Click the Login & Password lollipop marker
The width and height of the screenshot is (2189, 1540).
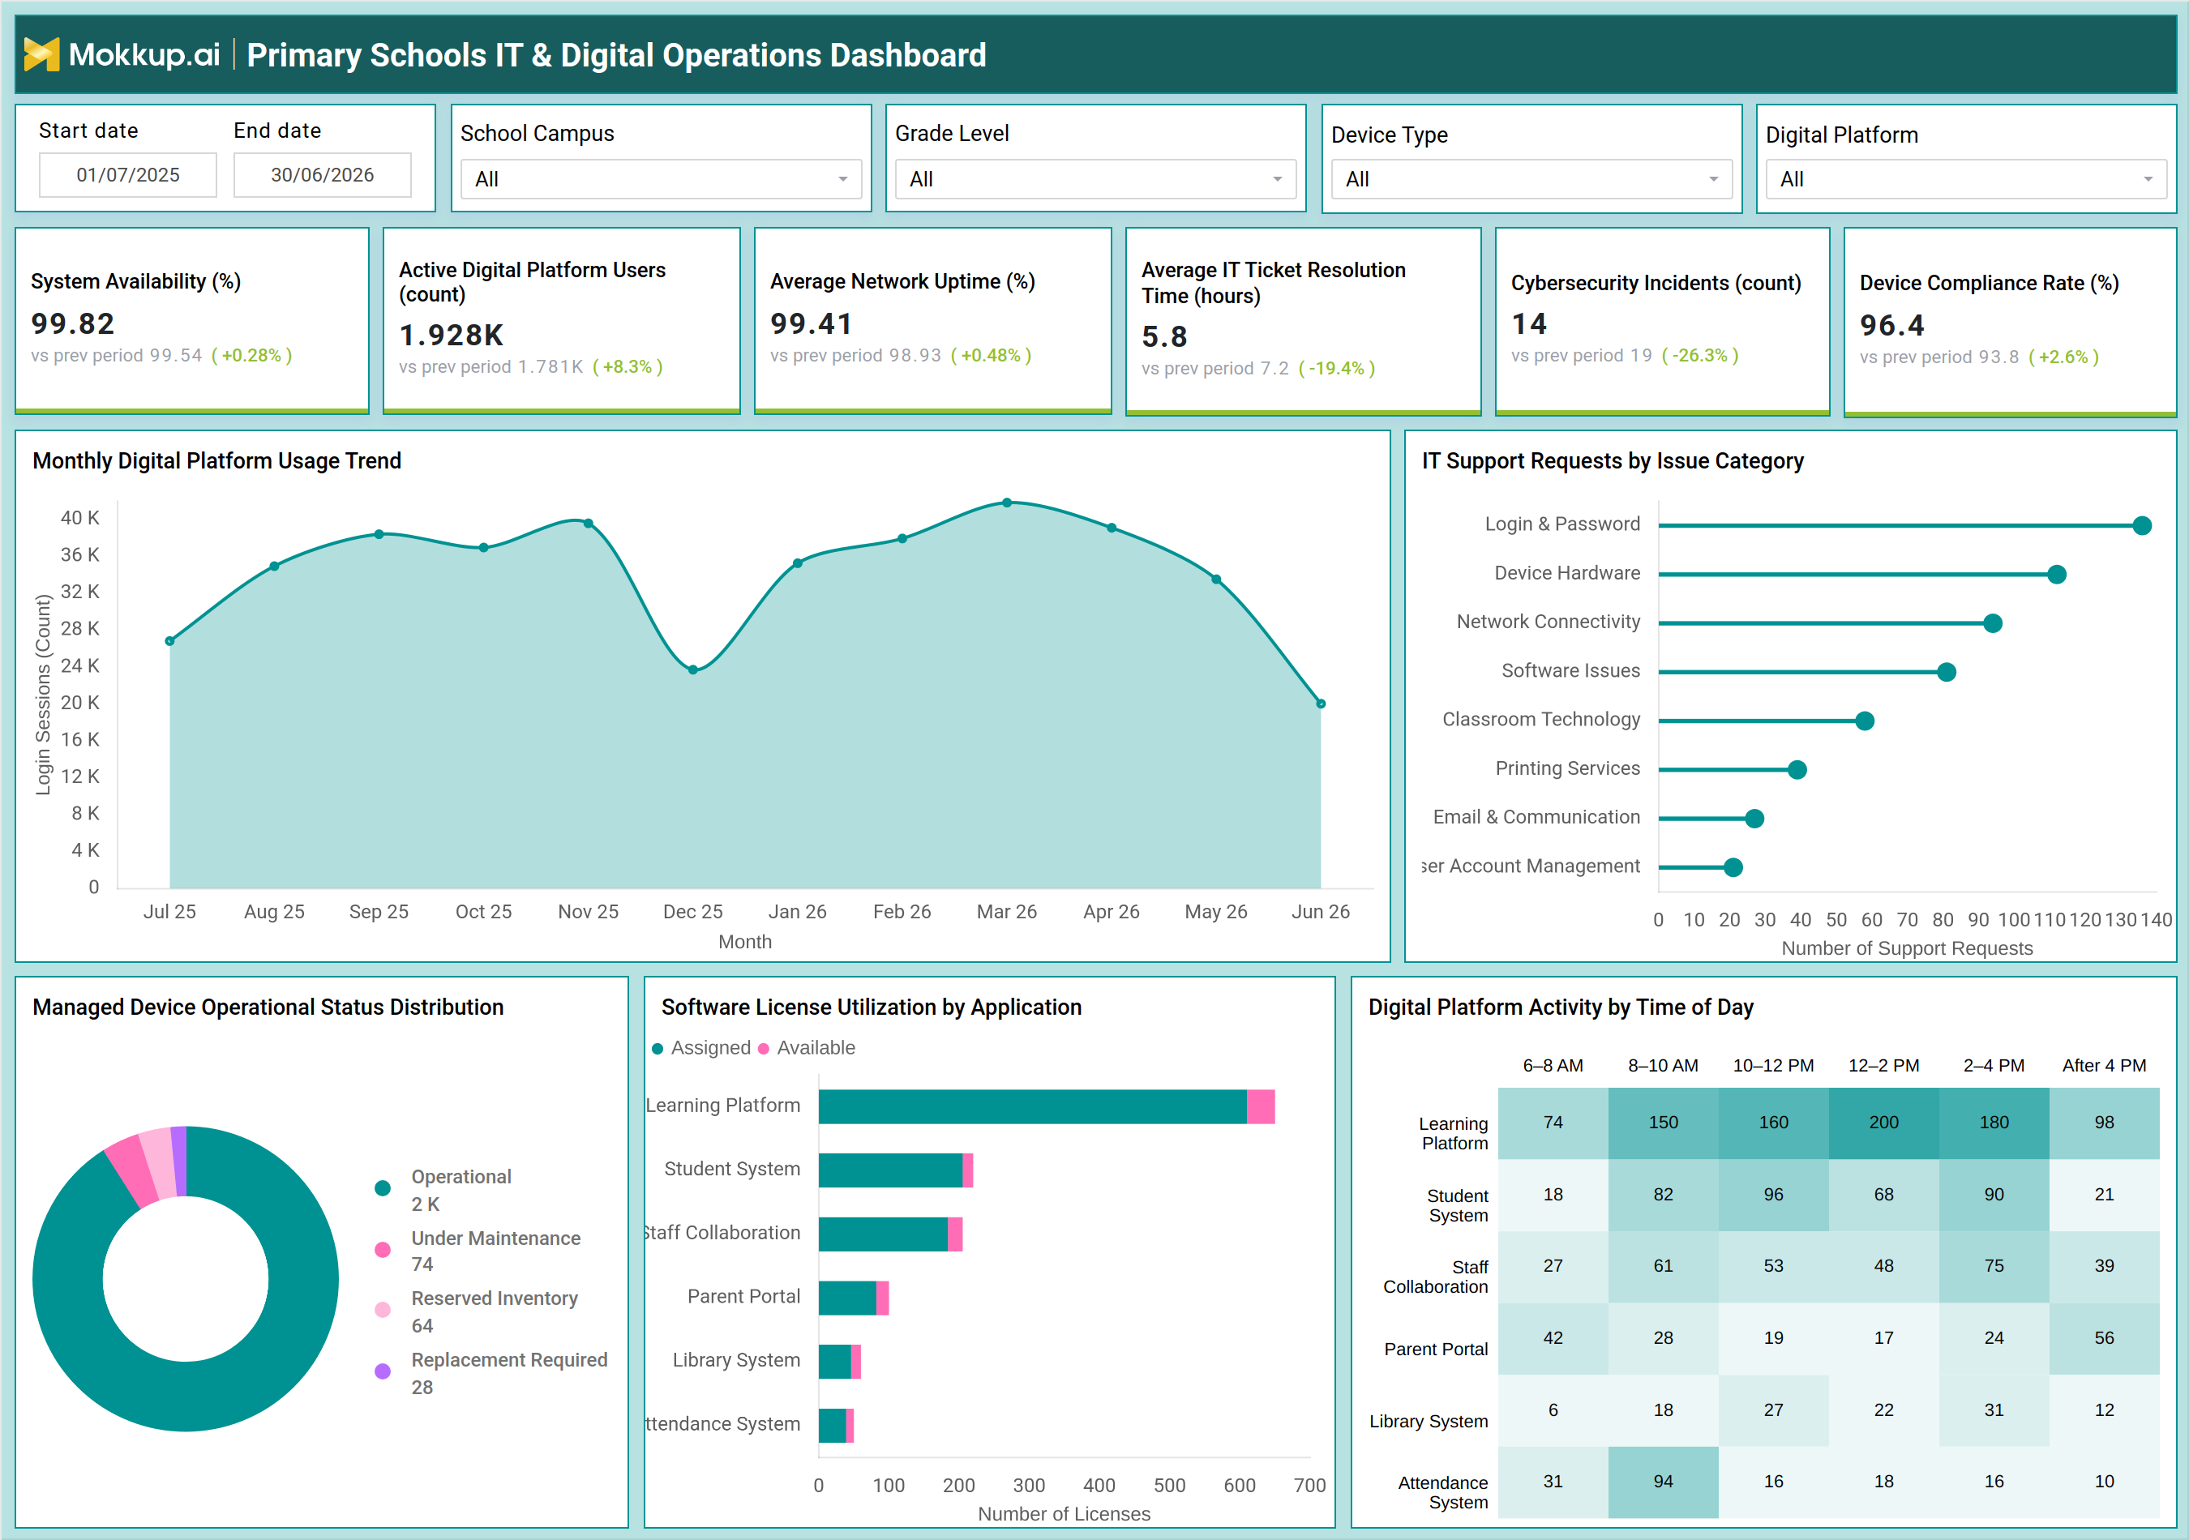[x=2142, y=526]
